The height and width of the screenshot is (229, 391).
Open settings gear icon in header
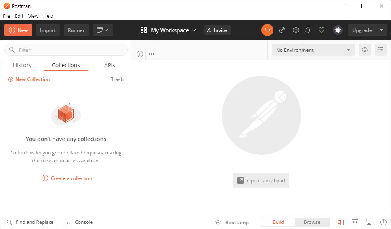pos(296,30)
